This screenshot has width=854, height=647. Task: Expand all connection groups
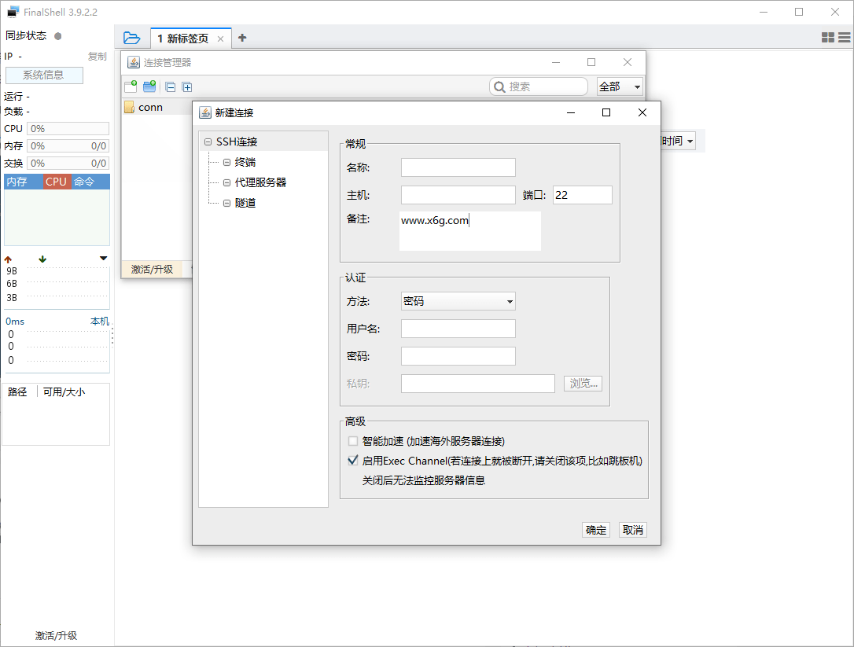[187, 86]
